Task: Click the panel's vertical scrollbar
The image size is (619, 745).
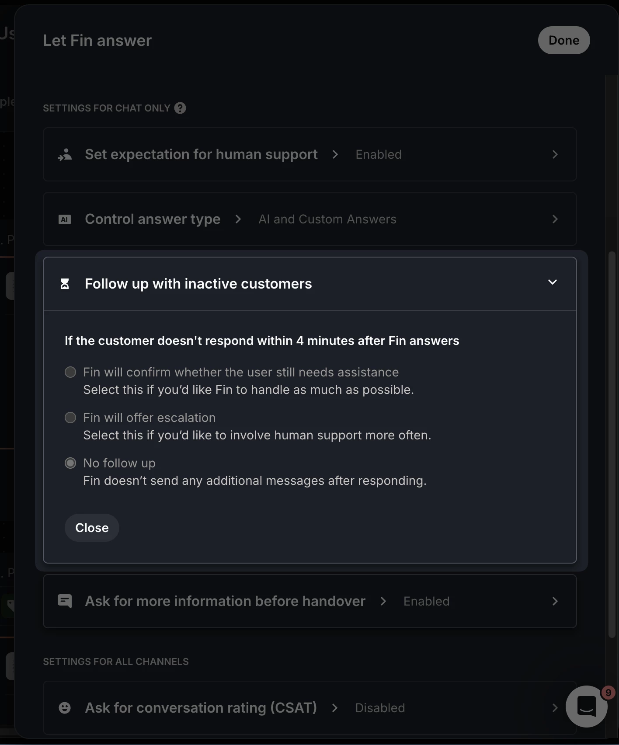Action: click(x=612, y=444)
